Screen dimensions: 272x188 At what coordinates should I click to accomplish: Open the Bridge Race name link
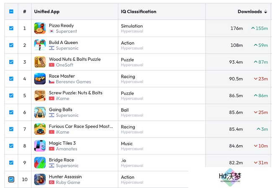coord(62,160)
